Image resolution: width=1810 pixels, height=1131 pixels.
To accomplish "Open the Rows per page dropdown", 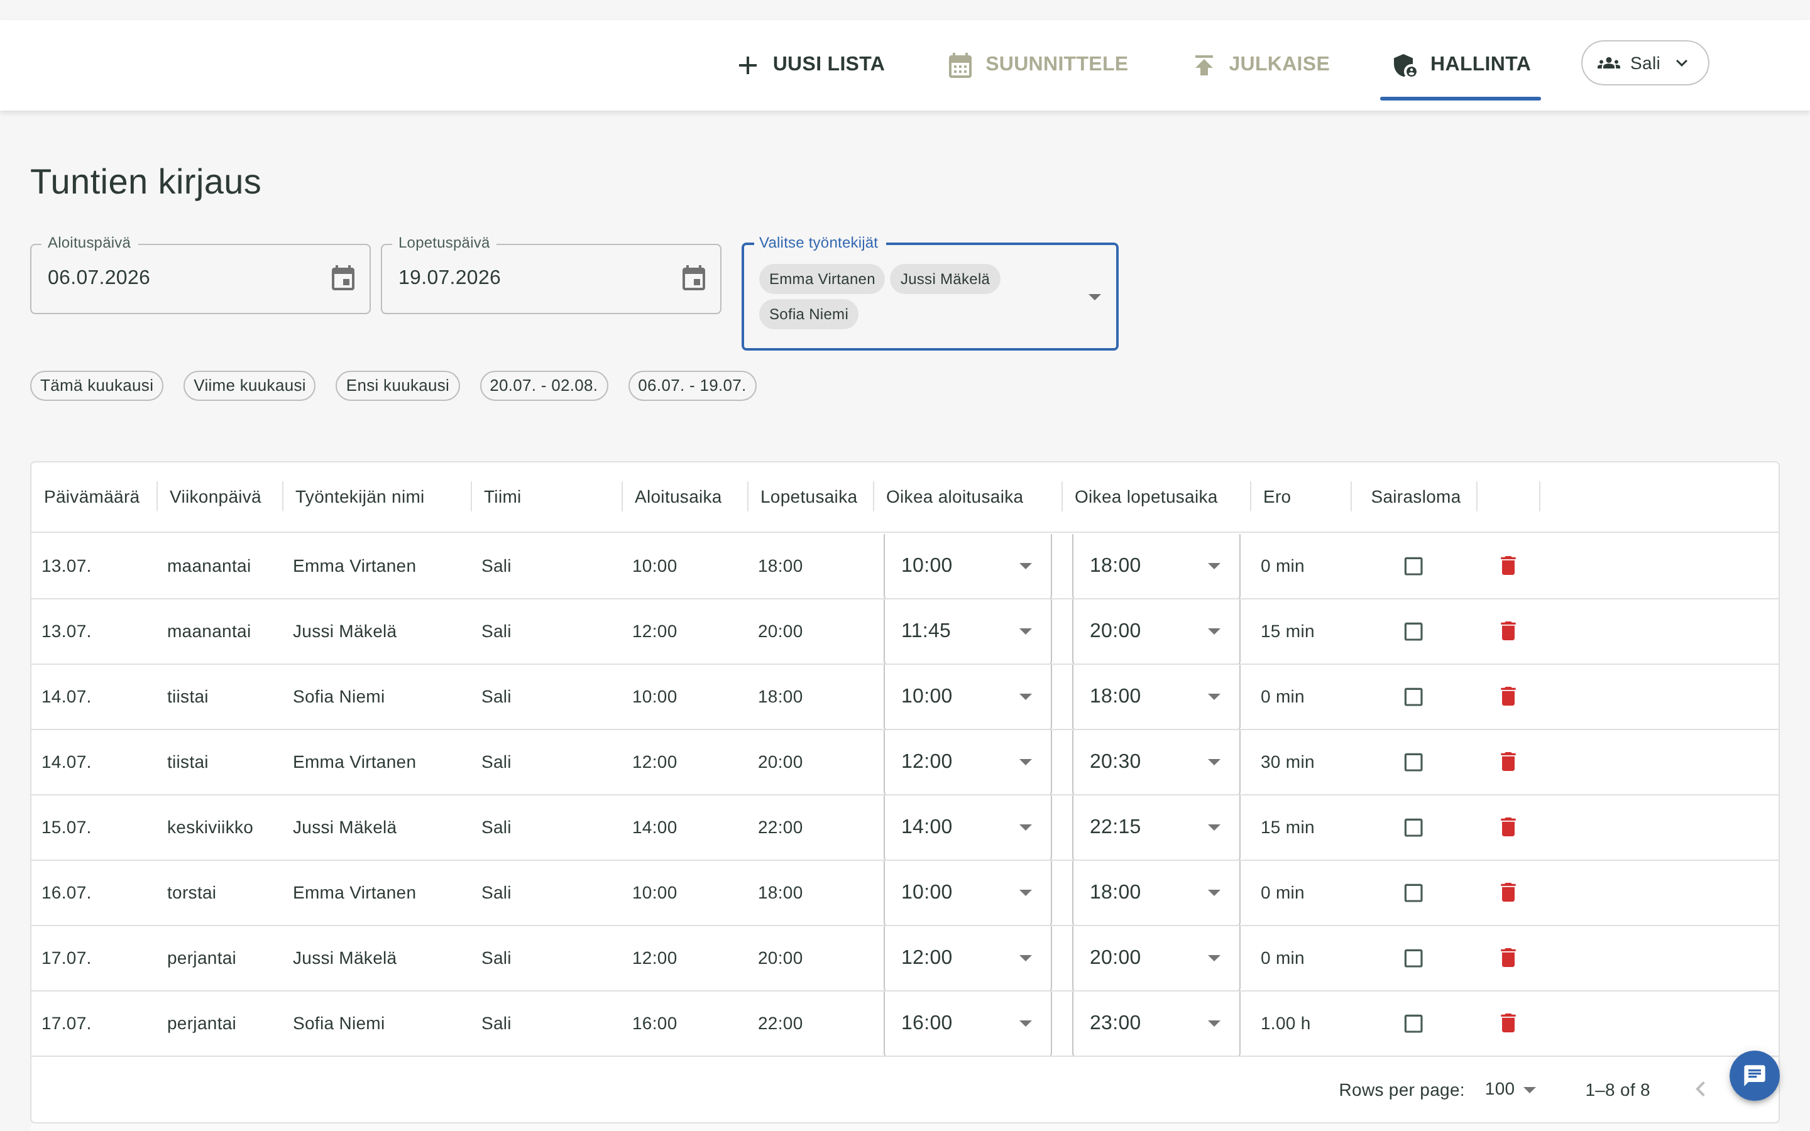I will (1510, 1089).
